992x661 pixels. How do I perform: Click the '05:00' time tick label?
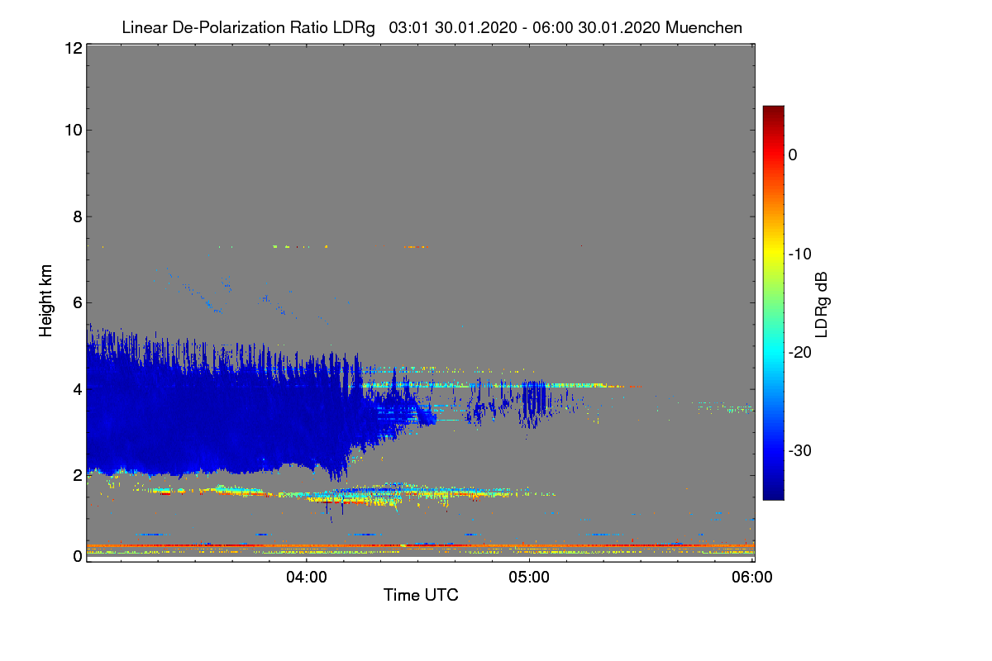pyautogui.click(x=529, y=578)
